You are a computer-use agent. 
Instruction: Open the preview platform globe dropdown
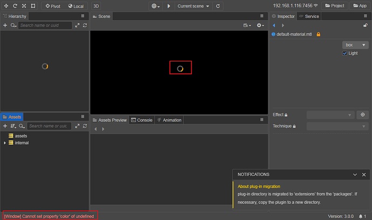[156, 6]
